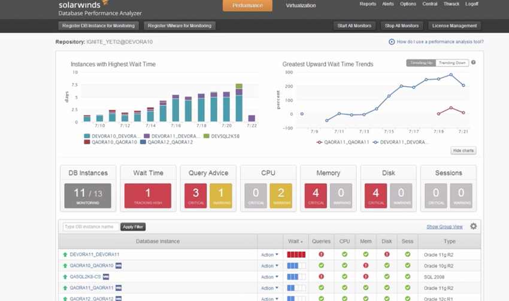This screenshot has height=301, width=509.
Task: Click the DB Instances 11 / 13 monitoring tile
Action: (x=87, y=196)
